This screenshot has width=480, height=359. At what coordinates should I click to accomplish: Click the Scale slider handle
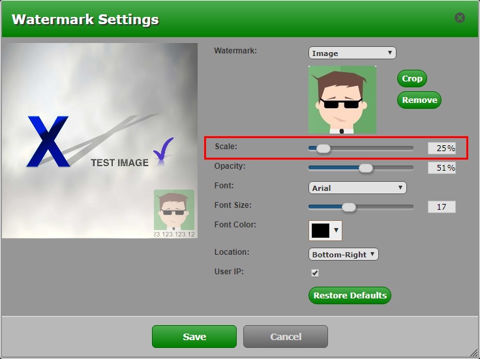[x=323, y=149]
